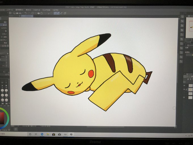Toggle the Snap to Grid toolbar icon
This screenshot has height=145, width=193.
tap(61, 13)
